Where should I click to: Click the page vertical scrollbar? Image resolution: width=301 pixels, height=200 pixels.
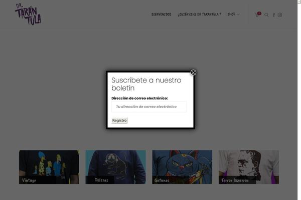point(299,100)
